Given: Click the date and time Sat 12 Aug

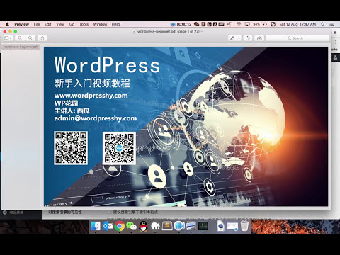Looking at the screenshot, I should pos(297,24).
